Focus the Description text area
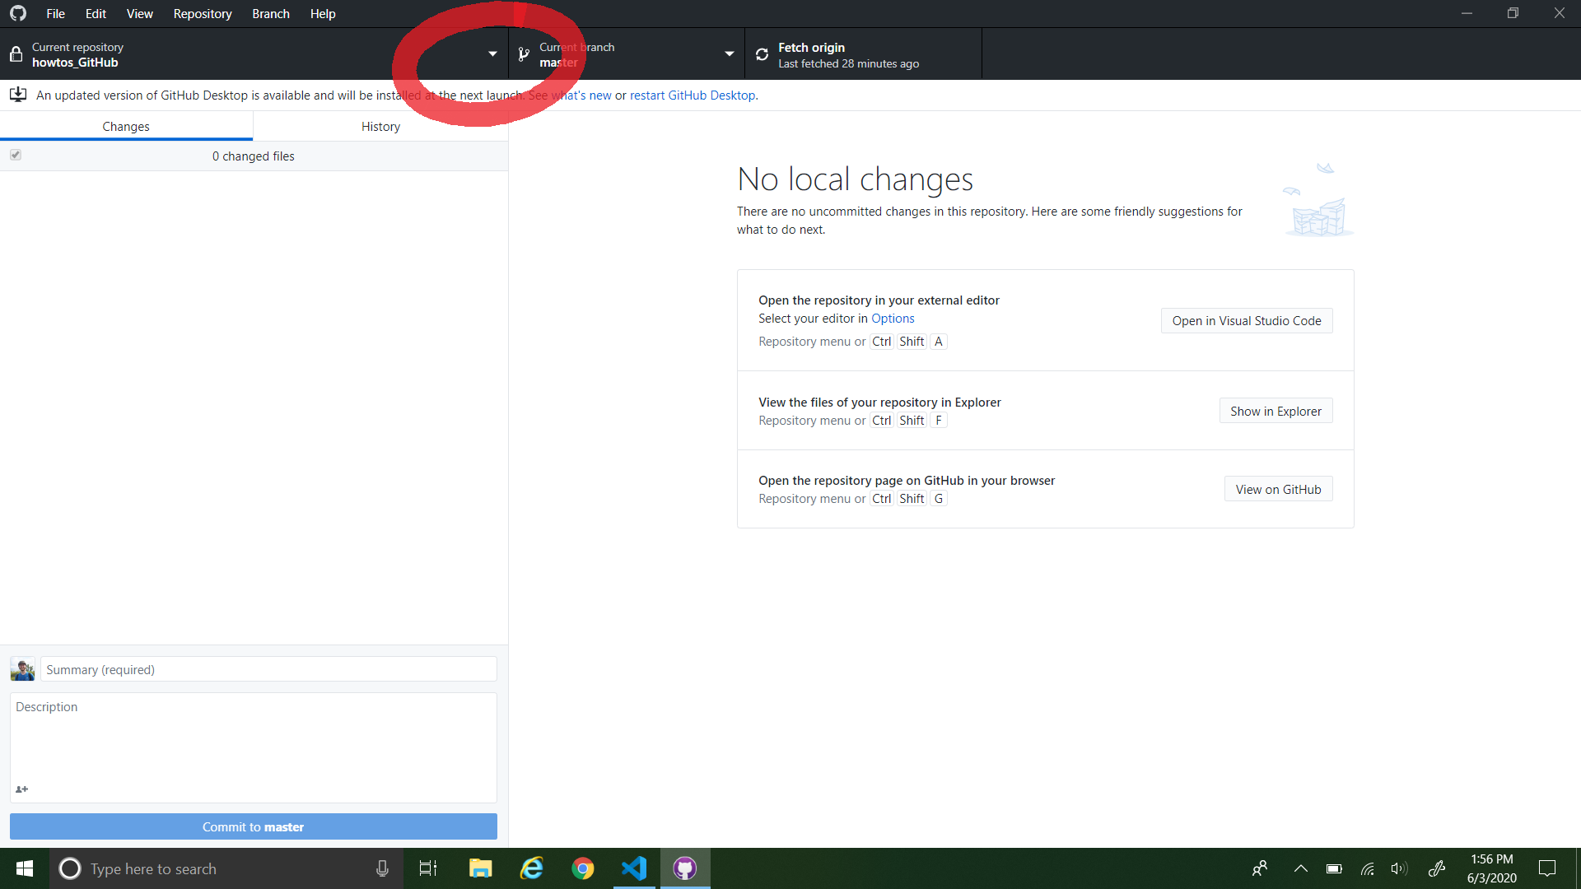The height and width of the screenshot is (889, 1581). point(254,747)
